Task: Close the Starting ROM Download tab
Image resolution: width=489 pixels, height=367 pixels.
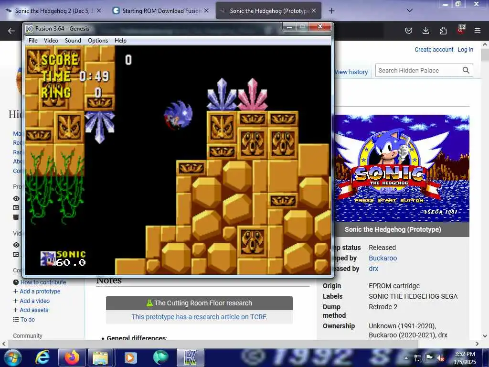Action: coord(206,11)
